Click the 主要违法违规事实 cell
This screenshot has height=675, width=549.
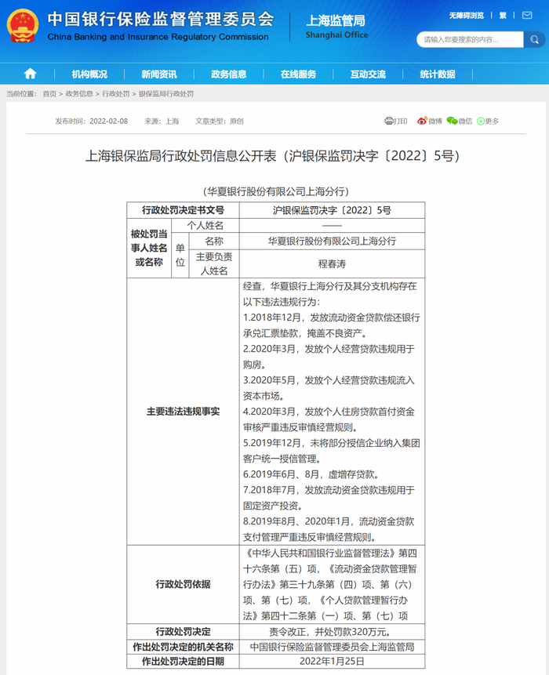(183, 412)
